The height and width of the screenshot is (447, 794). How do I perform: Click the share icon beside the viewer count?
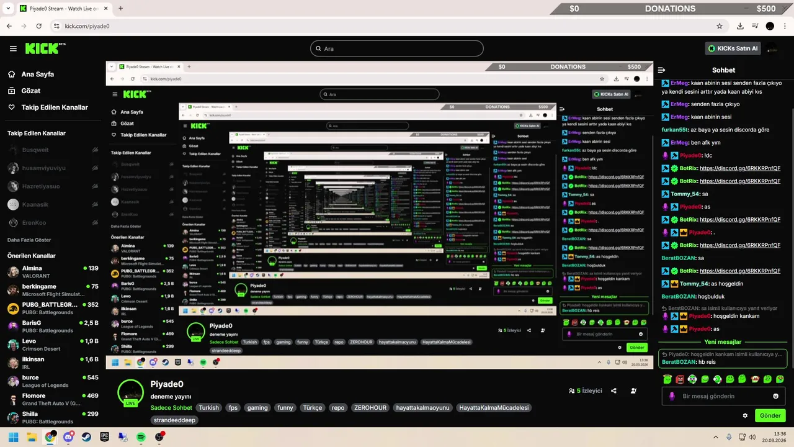tap(613, 391)
